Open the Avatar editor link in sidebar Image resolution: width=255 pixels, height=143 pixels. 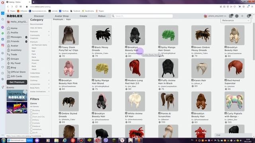(12, 46)
